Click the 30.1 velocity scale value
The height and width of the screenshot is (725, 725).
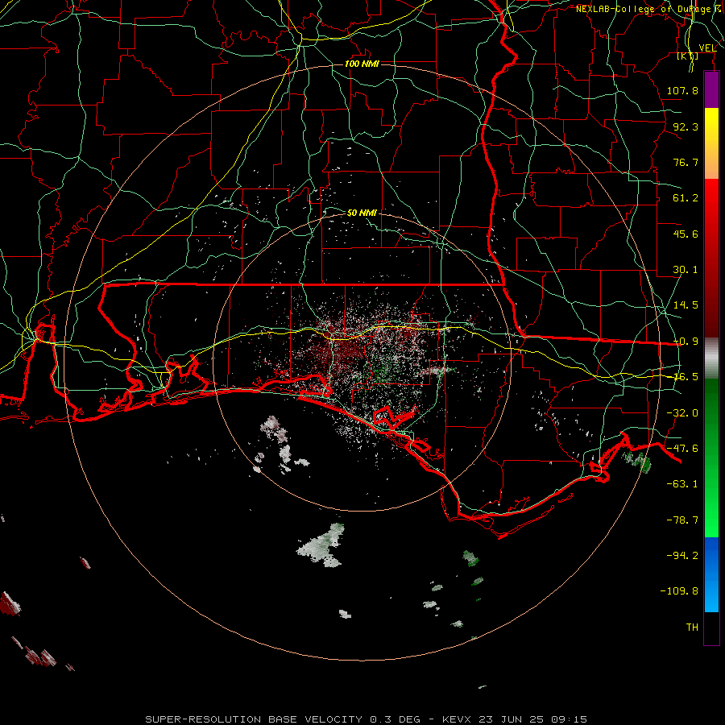coord(686,270)
